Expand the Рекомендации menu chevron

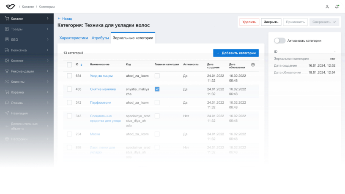(x=47, y=71)
